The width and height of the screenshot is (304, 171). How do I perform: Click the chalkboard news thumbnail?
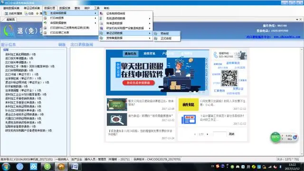click(x=117, y=104)
